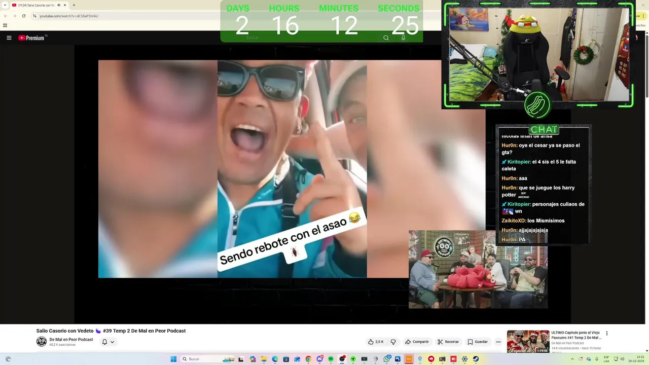Open Steam from the taskbar
Viewport: 649px width, 365px height.
[x=476, y=359]
